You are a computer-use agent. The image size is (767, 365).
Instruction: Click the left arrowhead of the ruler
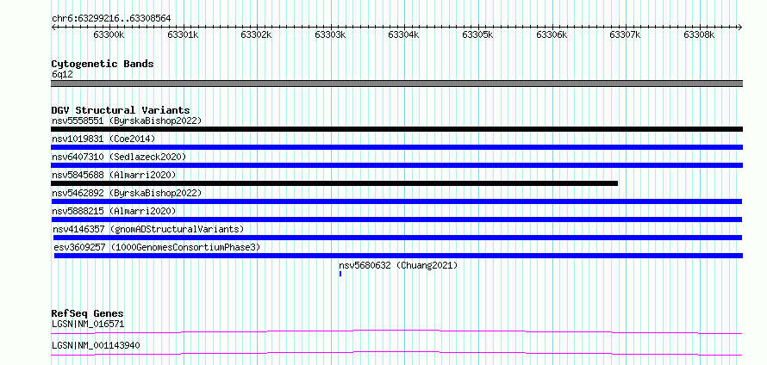[x=53, y=27]
